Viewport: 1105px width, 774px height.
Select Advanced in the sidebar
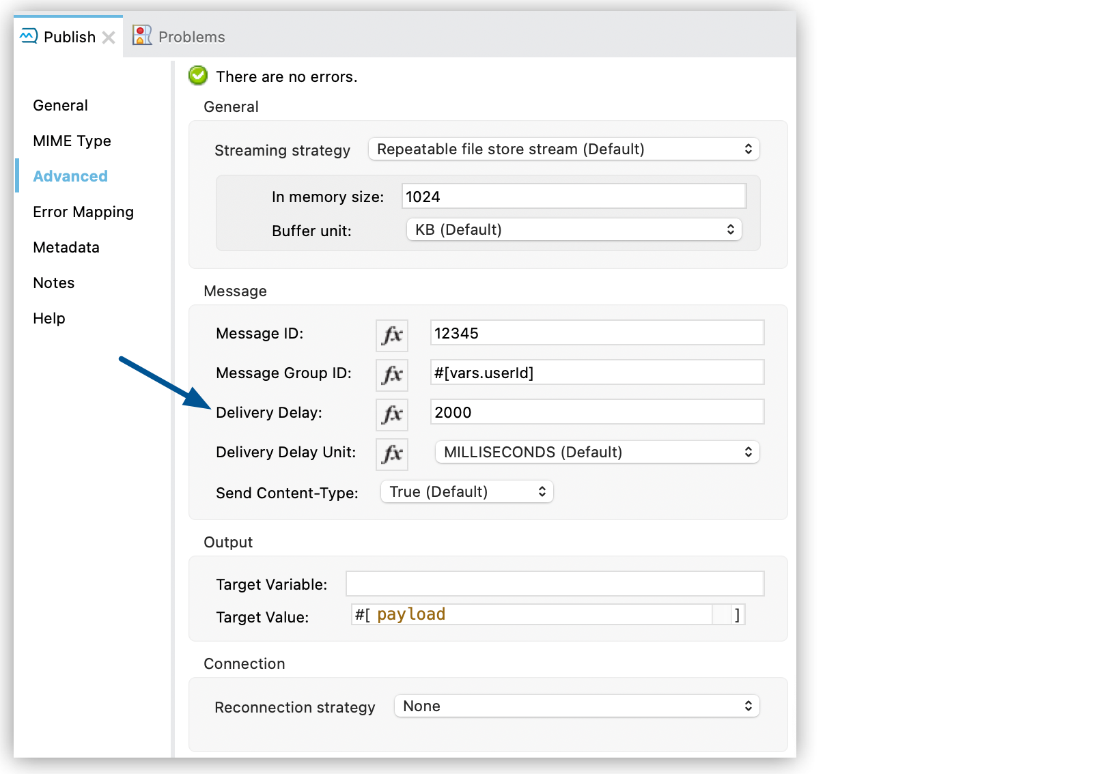pos(70,175)
